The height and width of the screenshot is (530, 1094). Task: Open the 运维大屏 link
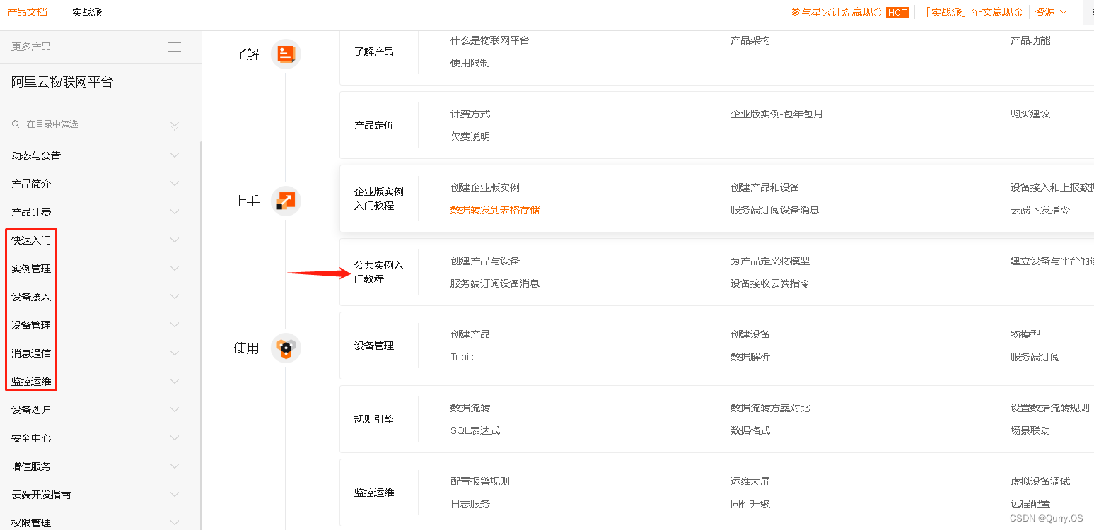750,481
